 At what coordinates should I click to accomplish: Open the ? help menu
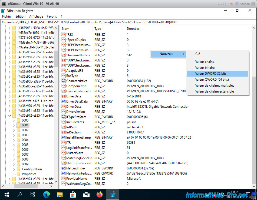click(x=61, y=17)
